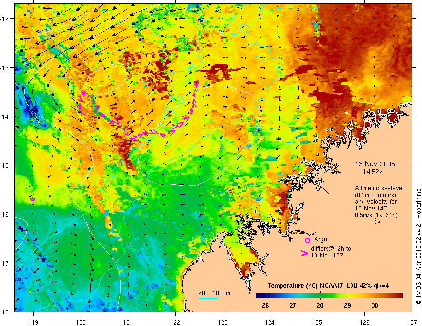Click the velocity scale reference arrow
Viewport: 422px width, 326px height.
[371, 222]
